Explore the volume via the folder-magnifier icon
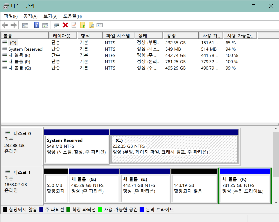This screenshot has height=222, width=279. [91, 25]
